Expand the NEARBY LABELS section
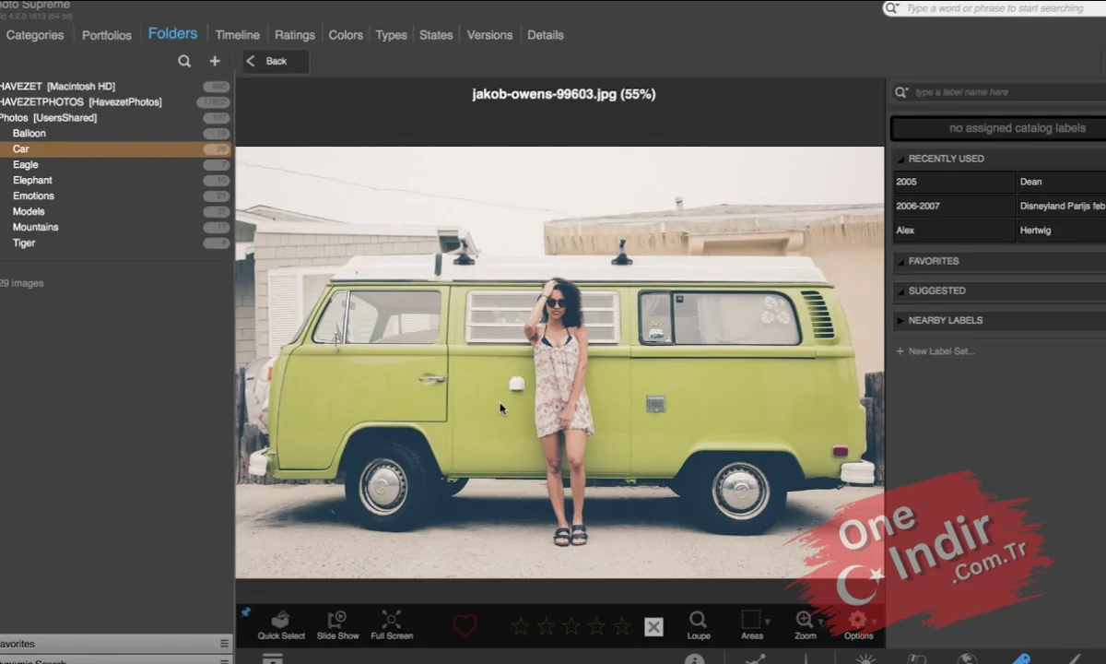 [x=999, y=320]
